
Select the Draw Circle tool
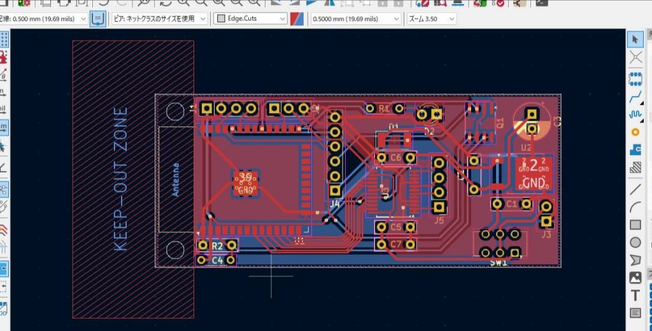coord(635,242)
